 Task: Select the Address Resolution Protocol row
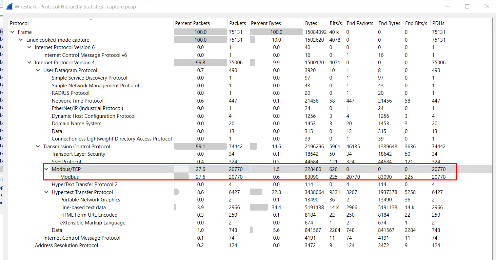click(66, 245)
